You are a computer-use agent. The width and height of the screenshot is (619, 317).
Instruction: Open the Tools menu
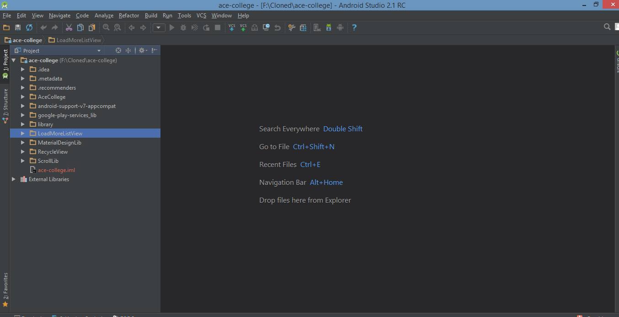pyautogui.click(x=184, y=16)
